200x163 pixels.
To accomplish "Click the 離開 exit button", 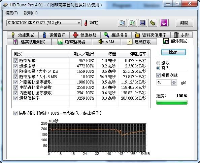I will [x=185, y=23].
